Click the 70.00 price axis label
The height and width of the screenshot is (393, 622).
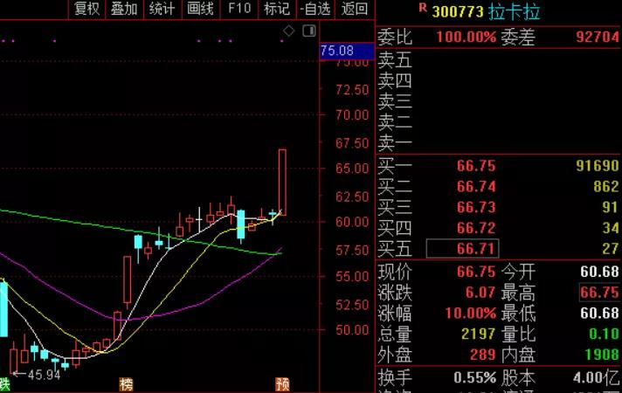(352, 115)
